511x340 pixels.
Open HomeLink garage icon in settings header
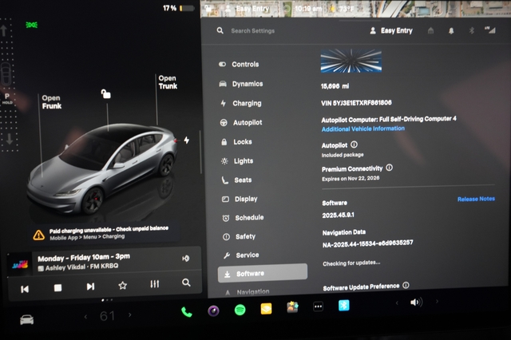pos(430,30)
